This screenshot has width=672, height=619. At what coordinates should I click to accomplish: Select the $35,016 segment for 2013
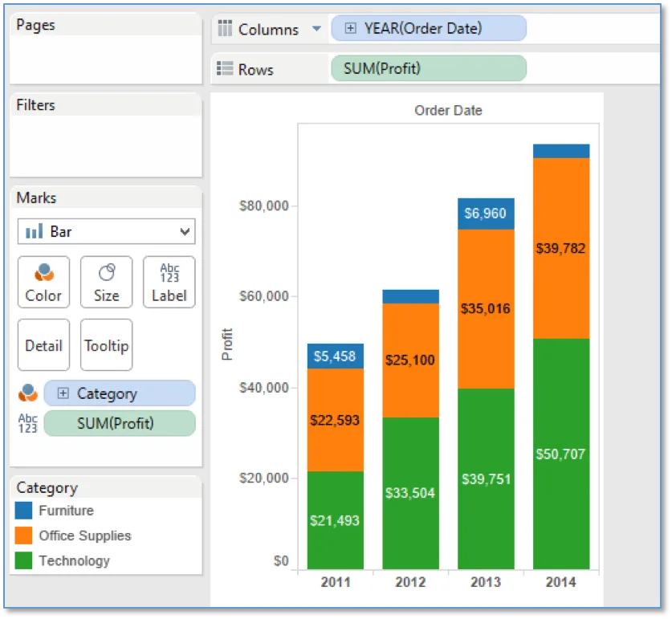click(x=486, y=309)
